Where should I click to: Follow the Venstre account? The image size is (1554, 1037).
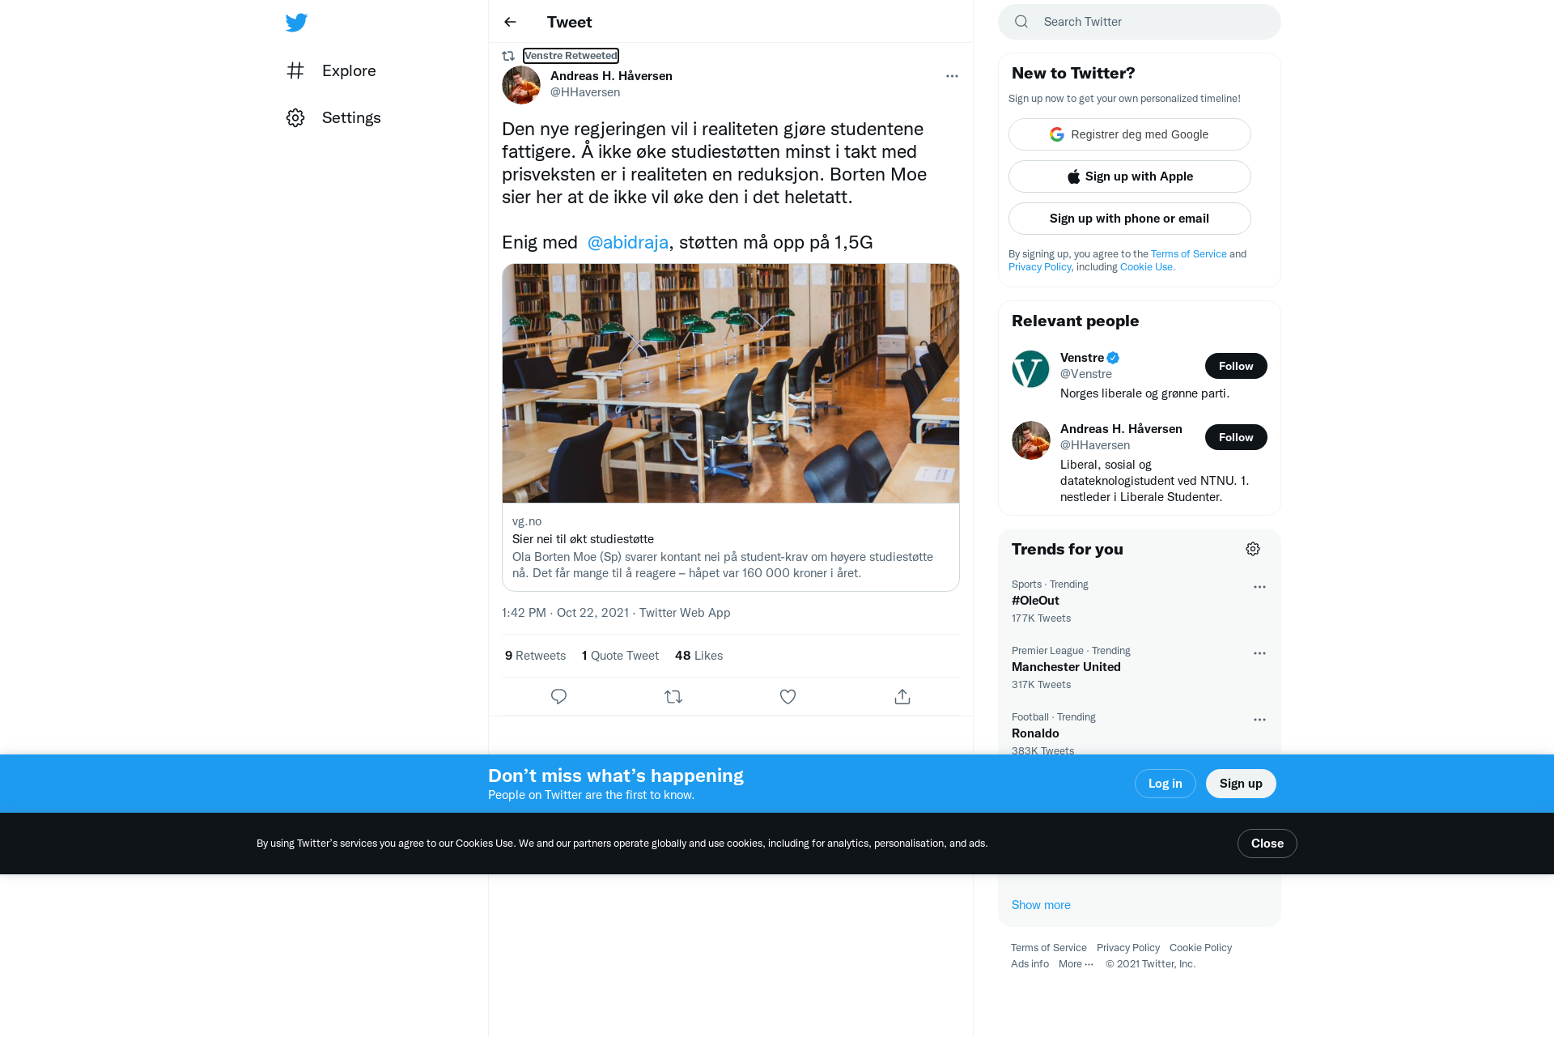(x=1236, y=366)
